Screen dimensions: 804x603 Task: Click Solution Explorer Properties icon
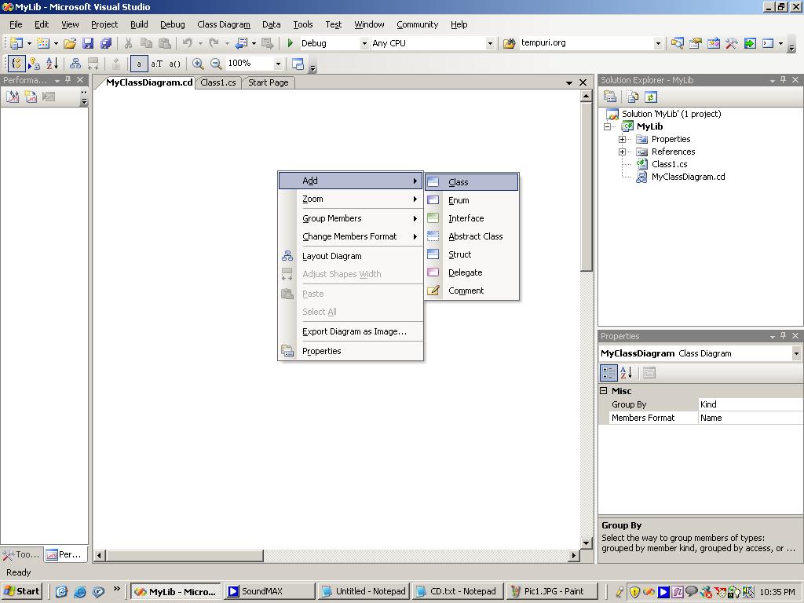click(609, 97)
